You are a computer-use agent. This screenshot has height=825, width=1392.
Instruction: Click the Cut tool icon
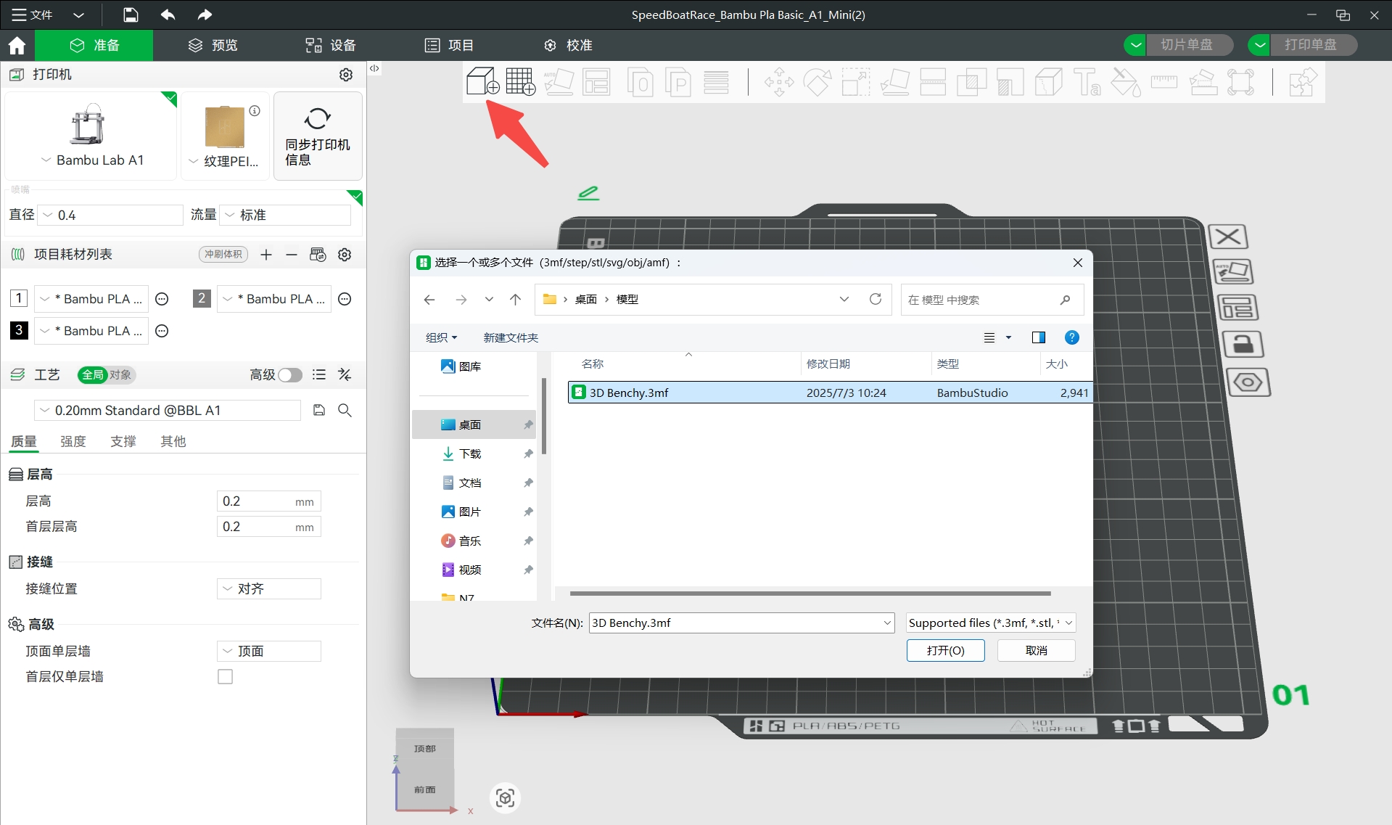point(933,81)
